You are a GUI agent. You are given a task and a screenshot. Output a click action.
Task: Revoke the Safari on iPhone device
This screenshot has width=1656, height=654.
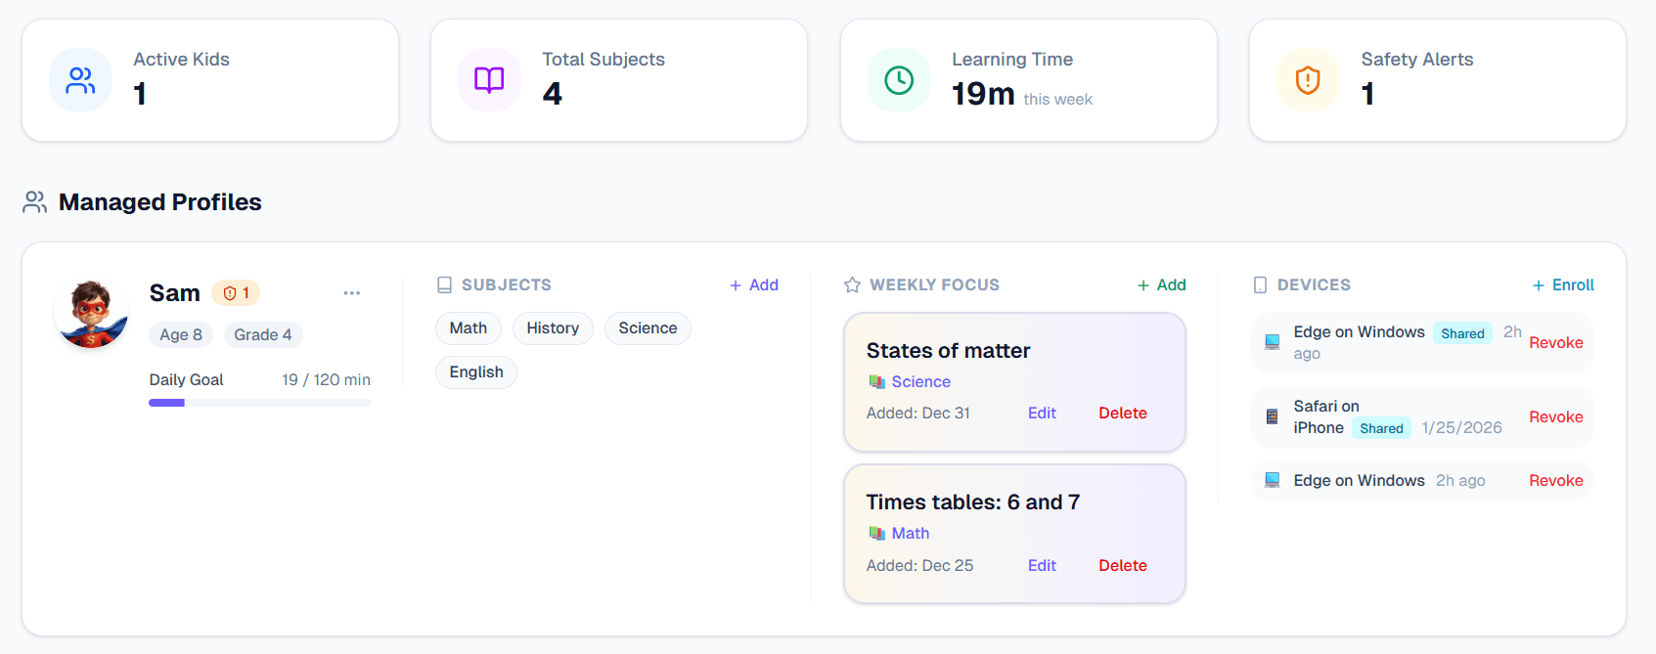tap(1555, 417)
